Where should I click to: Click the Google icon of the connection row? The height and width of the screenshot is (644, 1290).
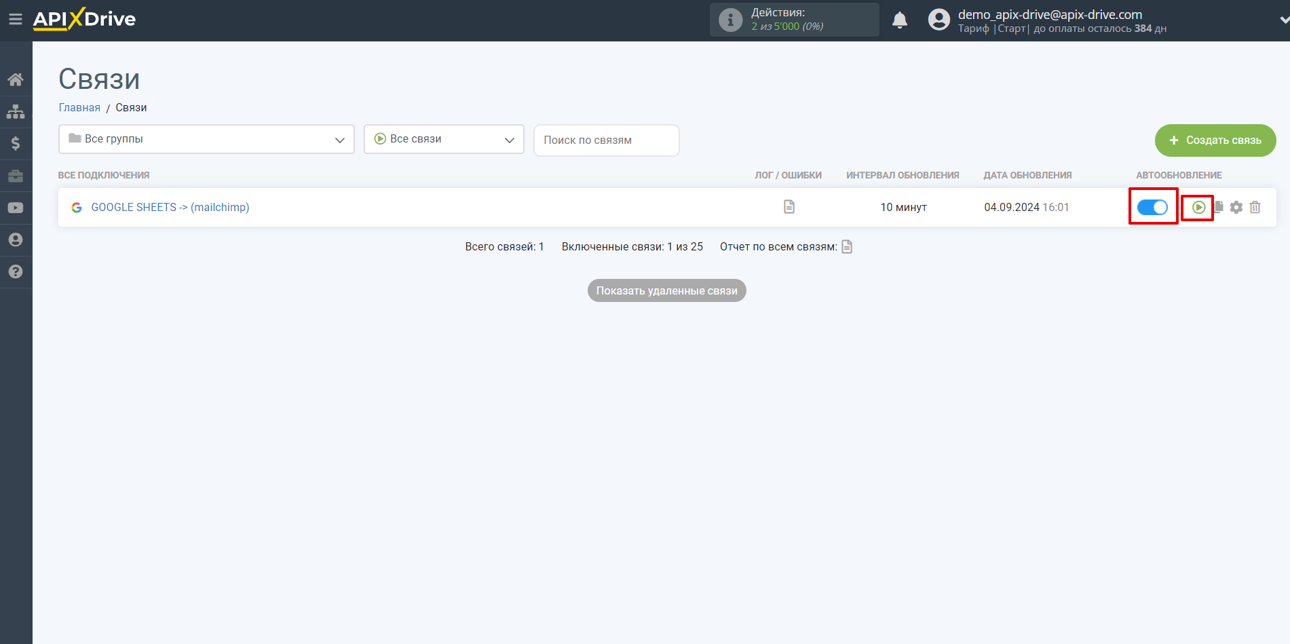77,208
